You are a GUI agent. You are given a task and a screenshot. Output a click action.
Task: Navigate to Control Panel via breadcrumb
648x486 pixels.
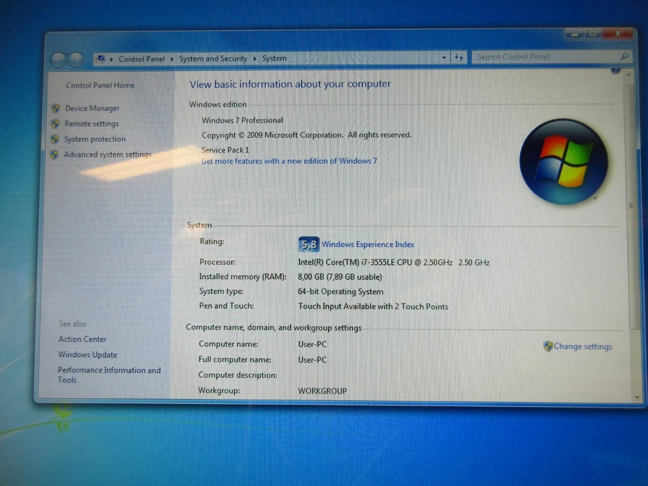141,59
